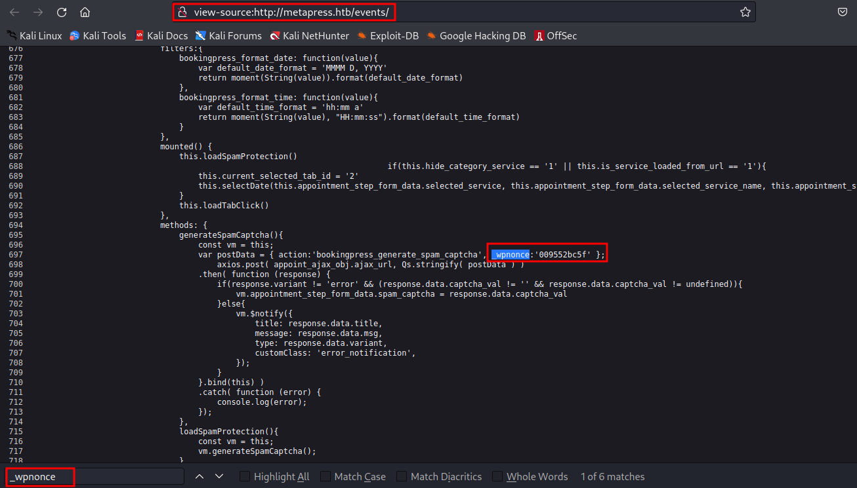The image size is (857, 488).
Task: Open the Kali Forums bookmark
Action: (x=228, y=36)
